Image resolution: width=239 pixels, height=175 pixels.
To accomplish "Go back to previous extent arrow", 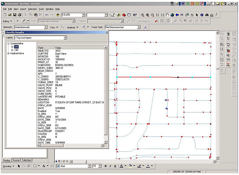I will pos(177,15).
